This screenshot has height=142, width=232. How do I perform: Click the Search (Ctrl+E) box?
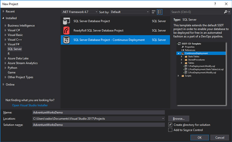coord(197,12)
